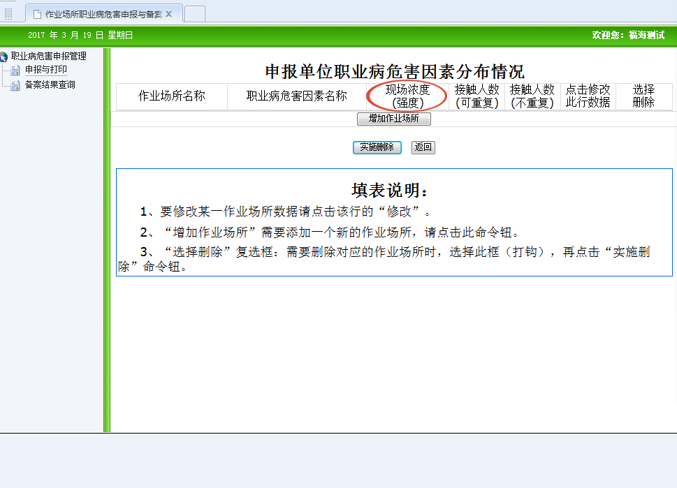This screenshot has width=677, height=488.
Task: Open a new blank browser tab
Action: [194, 14]
